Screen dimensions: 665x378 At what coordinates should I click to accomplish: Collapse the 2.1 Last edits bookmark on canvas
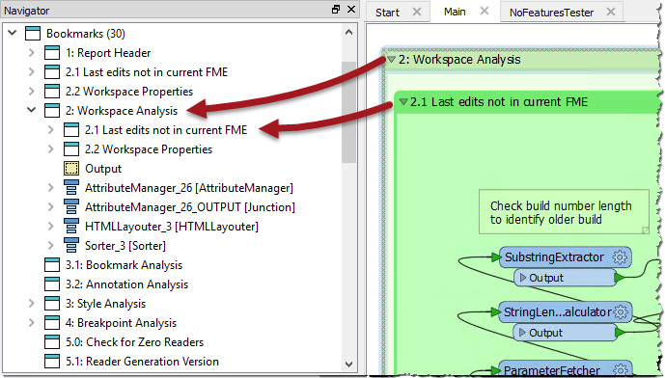pyautogui.click(x=403, y=101)
